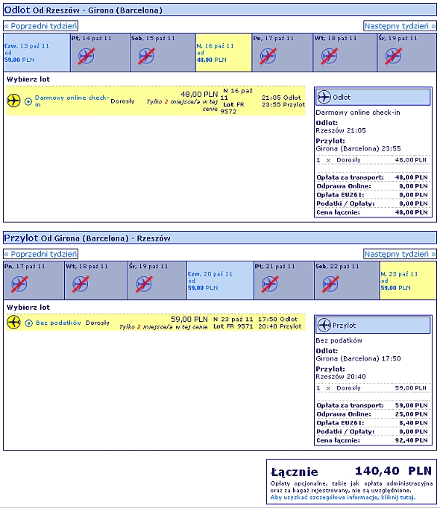Click no-flight icon for Pt, 14 paź outbound
This screenshot has height=508, width=440.
[87, 56]
